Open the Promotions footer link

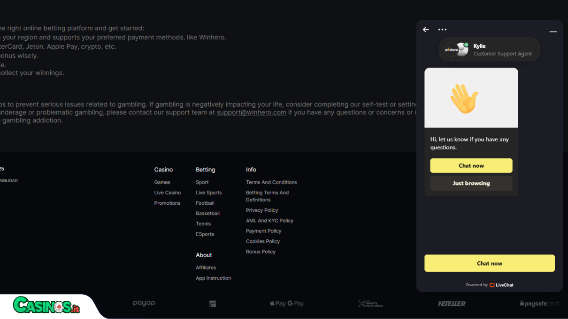tap(168, 203)
